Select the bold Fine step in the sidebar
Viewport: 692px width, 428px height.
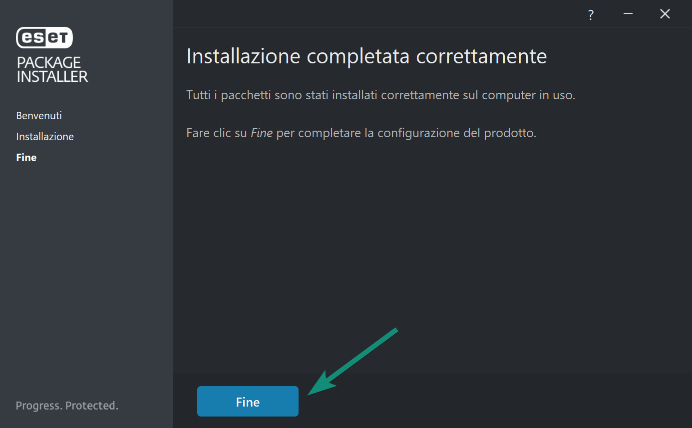pyautogui.click(x=26, y=158)
